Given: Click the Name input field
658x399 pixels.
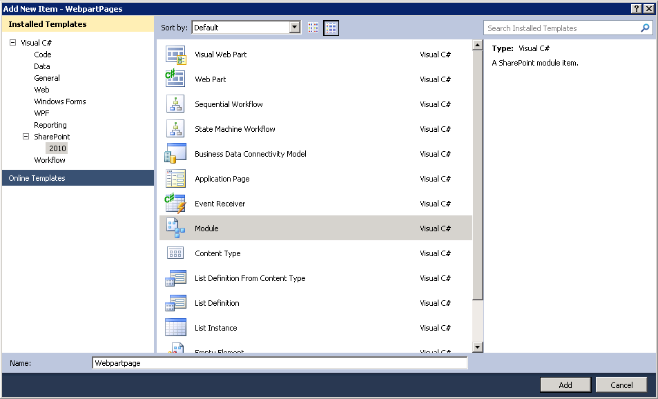Looking at the screenshot, I should 280,363.
